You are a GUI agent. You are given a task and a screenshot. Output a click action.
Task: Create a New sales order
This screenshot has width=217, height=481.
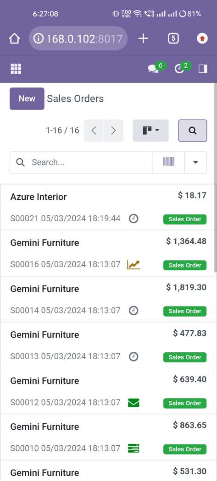27,98
